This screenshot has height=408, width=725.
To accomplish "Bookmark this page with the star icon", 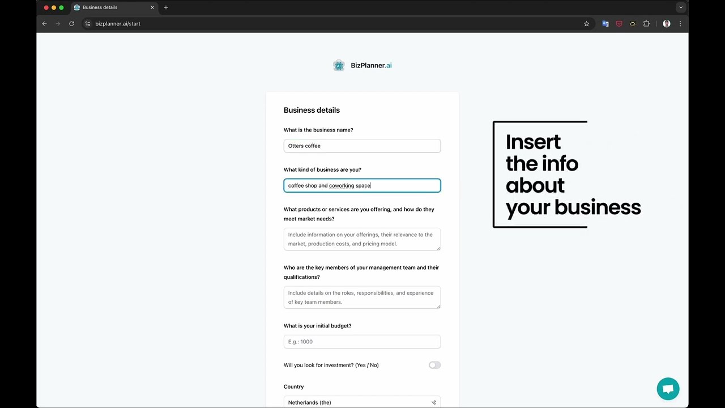I will 586,23.
